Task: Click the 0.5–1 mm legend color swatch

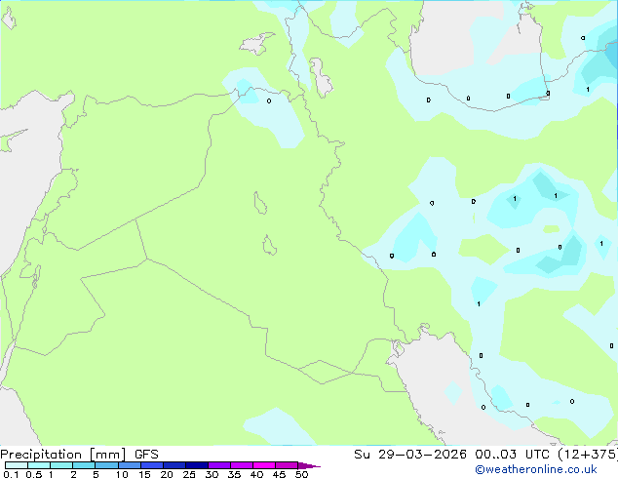Action: pos(39,465)
